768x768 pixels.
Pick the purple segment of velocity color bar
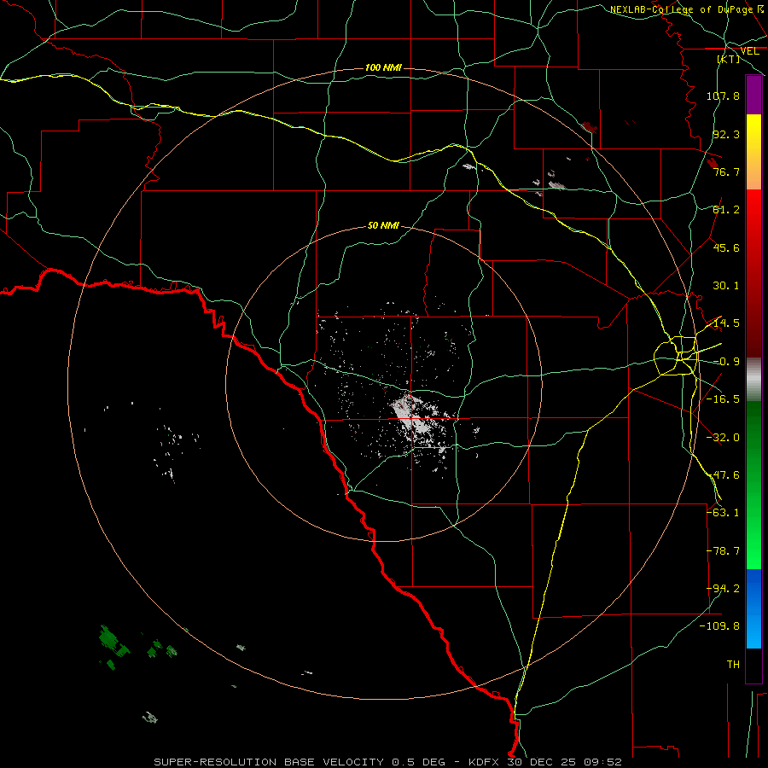point(753,95)
